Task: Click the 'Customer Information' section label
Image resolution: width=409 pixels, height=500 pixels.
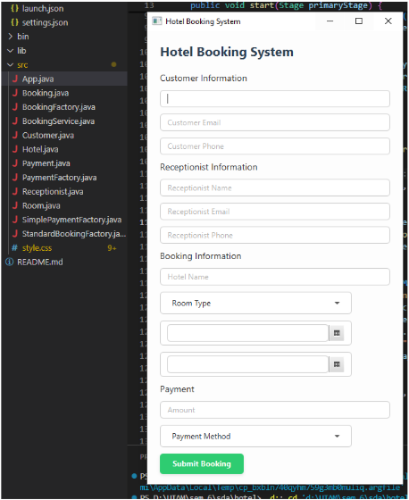Action: 204,79
